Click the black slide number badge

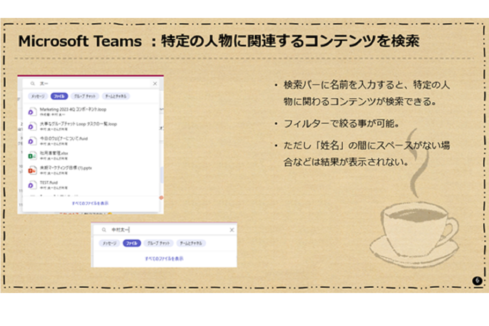(x=477, y=280)
